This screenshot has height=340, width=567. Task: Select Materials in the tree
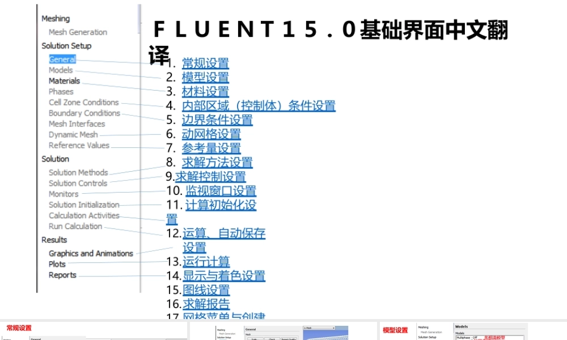[x=64, y=81]
